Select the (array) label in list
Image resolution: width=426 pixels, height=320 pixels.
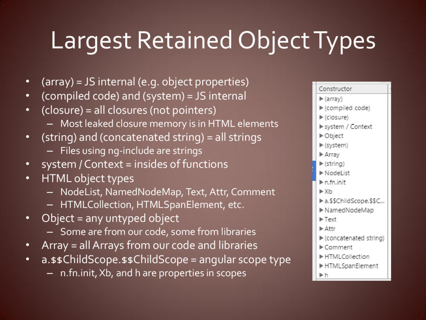tap(333, 99)
